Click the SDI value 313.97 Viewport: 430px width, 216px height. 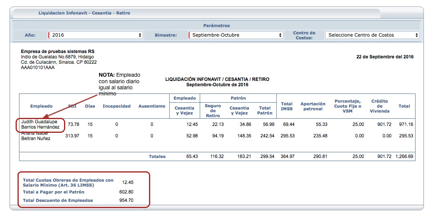point(72,136)
